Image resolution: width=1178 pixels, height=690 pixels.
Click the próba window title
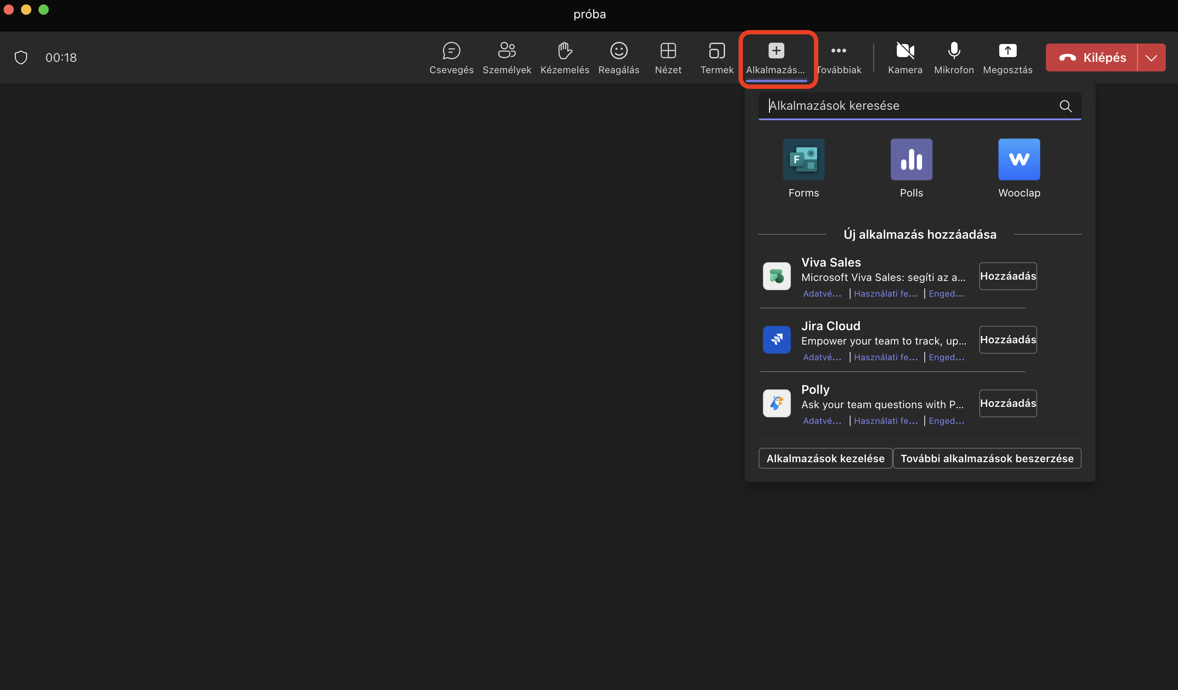pyautogui.click(x=589, y=14)
